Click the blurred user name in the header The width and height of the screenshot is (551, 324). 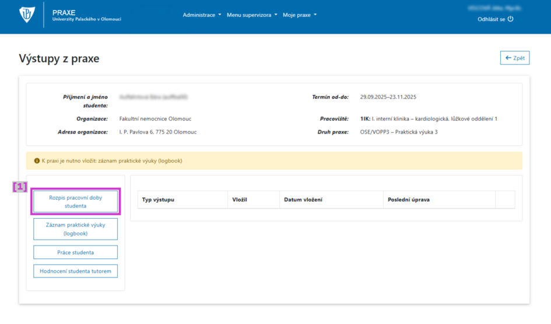point(494,8)
